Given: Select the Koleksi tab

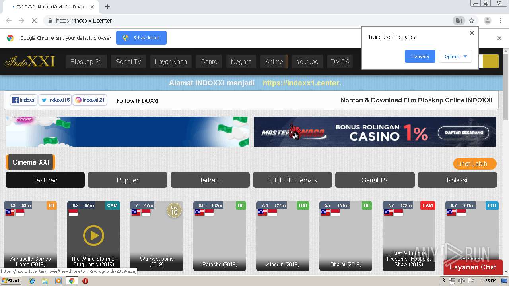Looking at the screenshot, I should coord(457,180).
